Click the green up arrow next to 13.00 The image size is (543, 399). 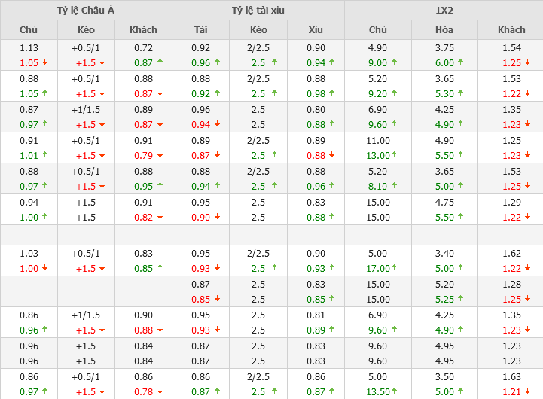(395, 155)
